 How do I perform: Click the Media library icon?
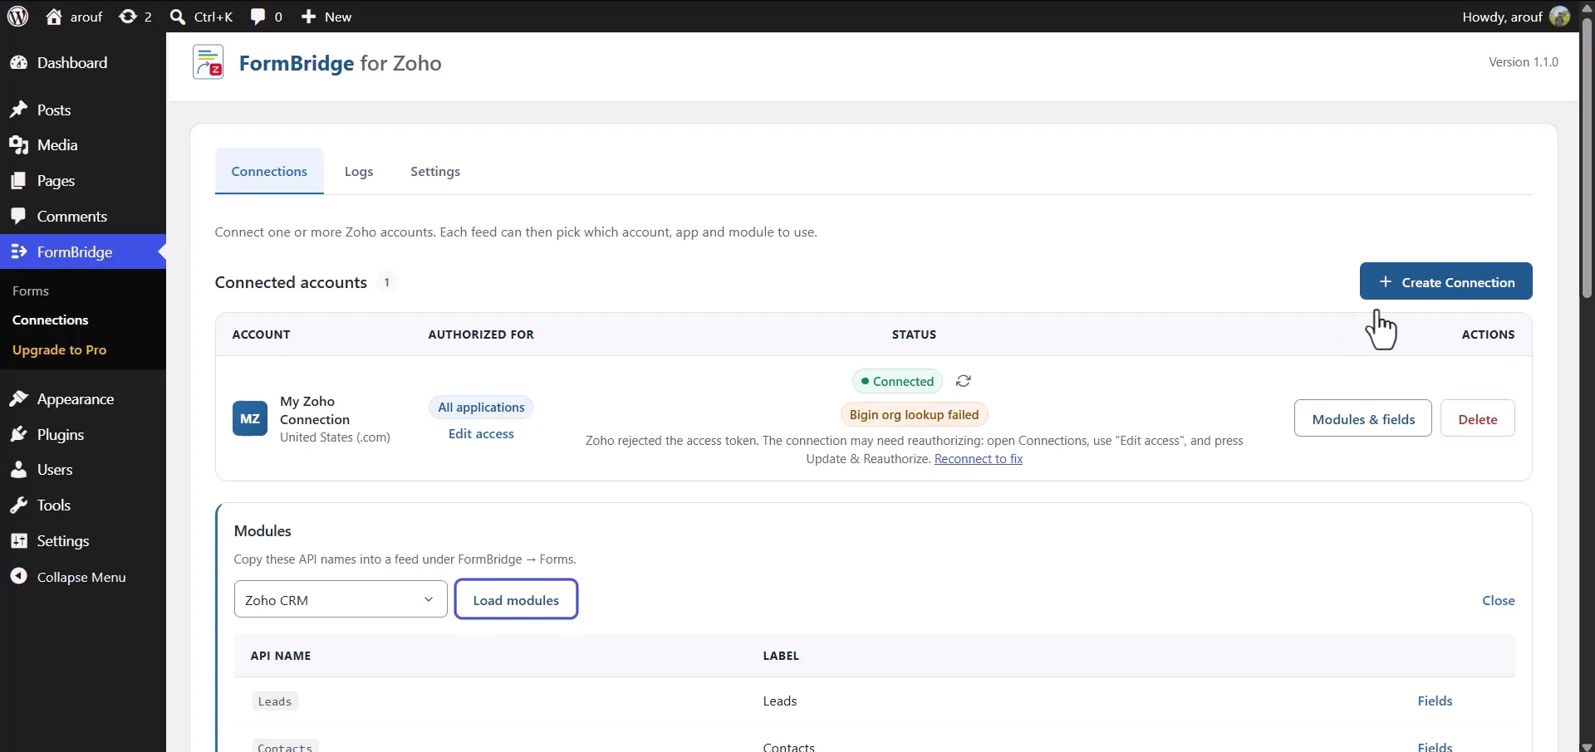click(18, 145)
